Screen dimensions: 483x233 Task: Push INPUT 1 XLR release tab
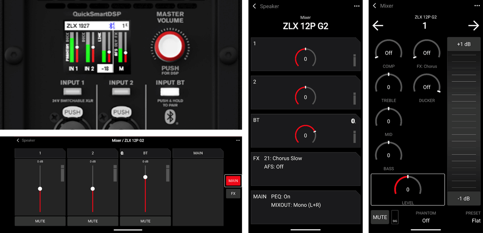point(72,112)
